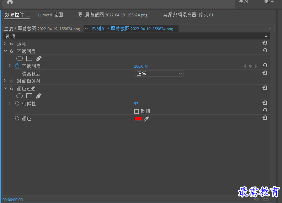Image resolution: width=282 pixels, height=203 pixels.
Task: Toggle the 不透明度 fx effect switch
Action: [x=11, y=52]
